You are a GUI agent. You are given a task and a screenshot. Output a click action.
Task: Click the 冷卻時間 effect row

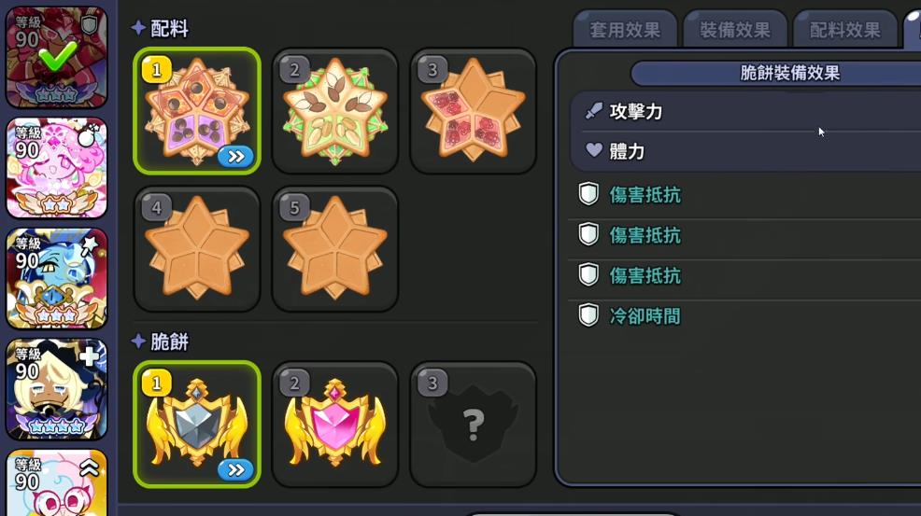coord(744,315)
